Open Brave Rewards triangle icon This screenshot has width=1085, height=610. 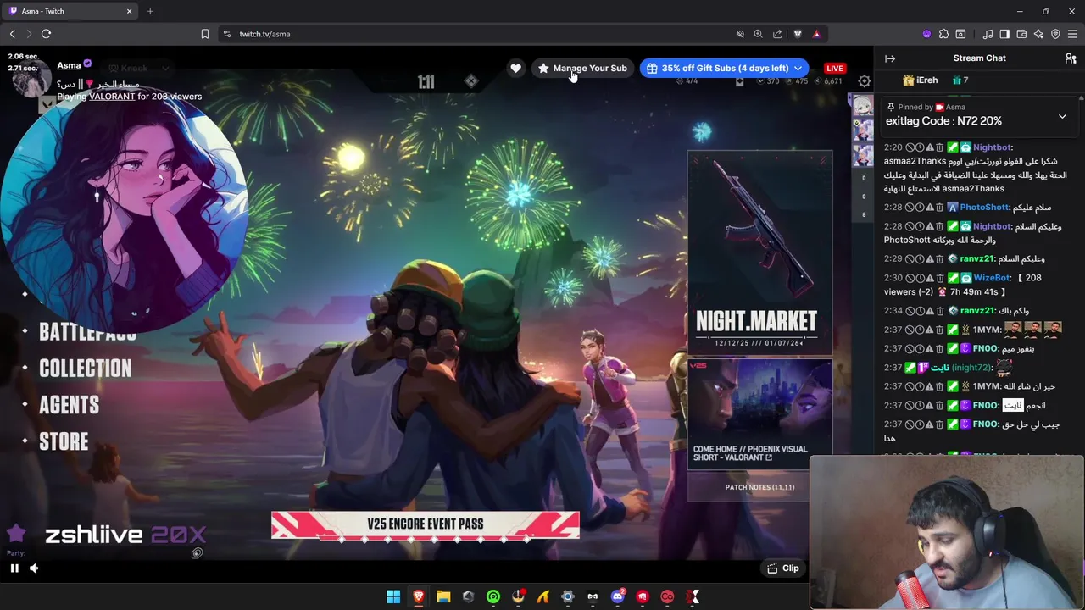point(816,34)
